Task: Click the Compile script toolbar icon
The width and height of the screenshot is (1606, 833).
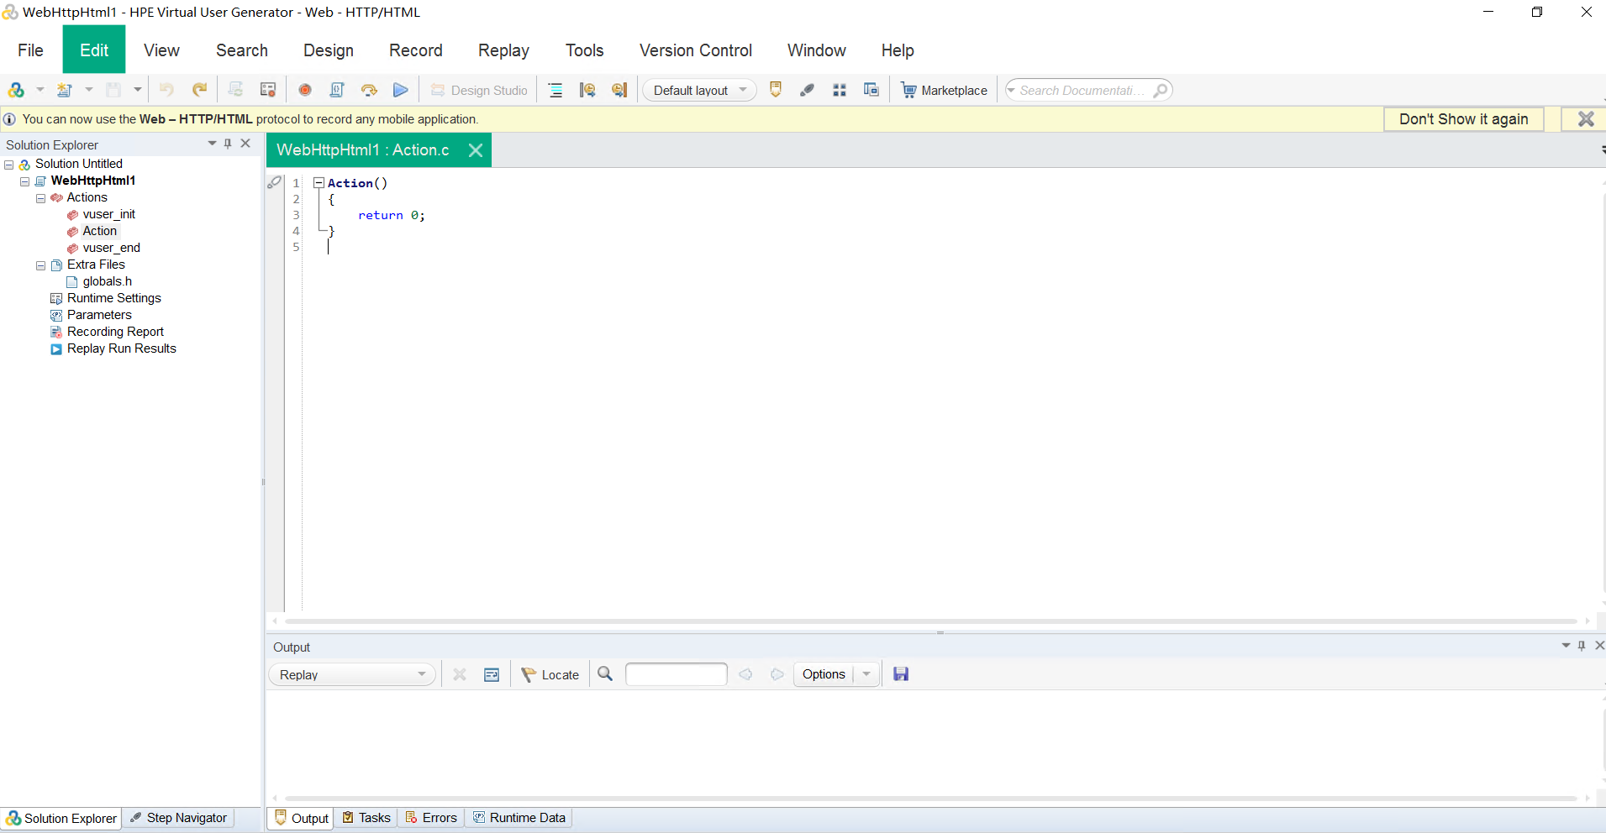Action: pos(337,90)
